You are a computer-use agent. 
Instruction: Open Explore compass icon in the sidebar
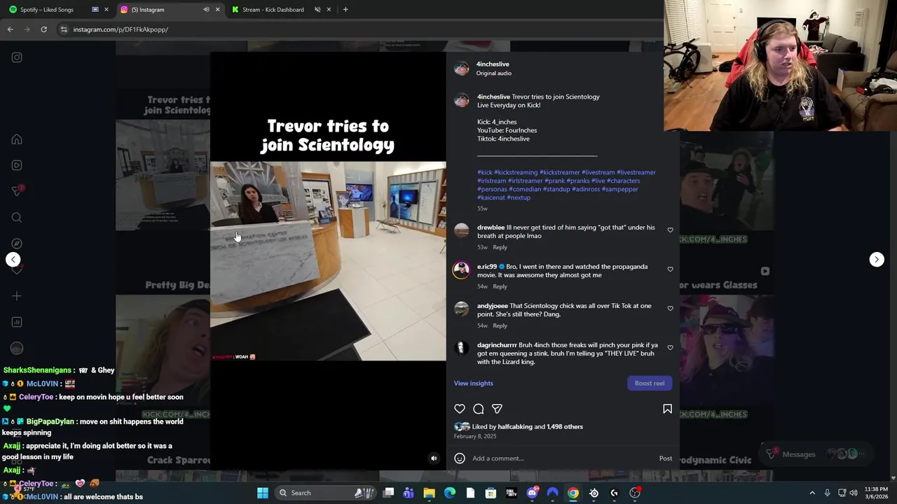click(17, 244)
